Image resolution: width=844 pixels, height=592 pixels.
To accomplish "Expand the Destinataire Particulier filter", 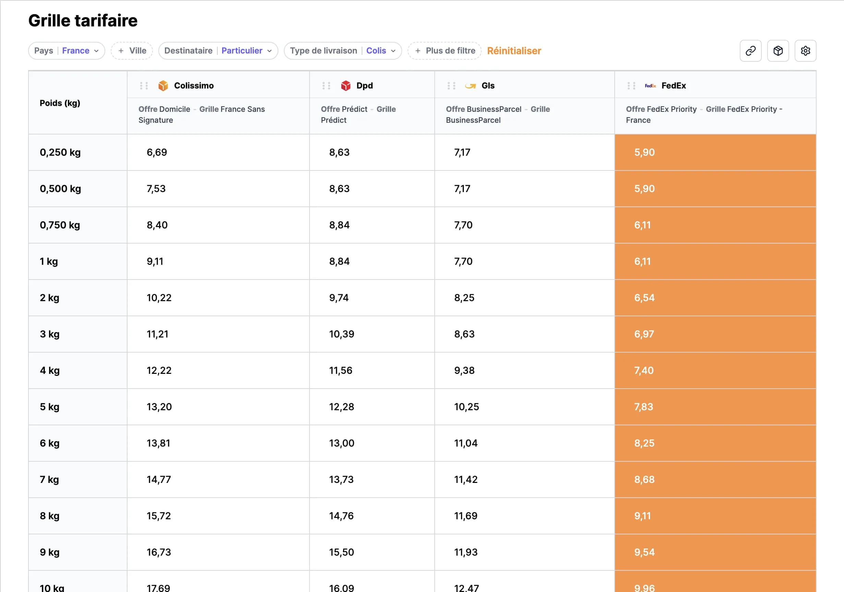I will [x=218, y=51].
